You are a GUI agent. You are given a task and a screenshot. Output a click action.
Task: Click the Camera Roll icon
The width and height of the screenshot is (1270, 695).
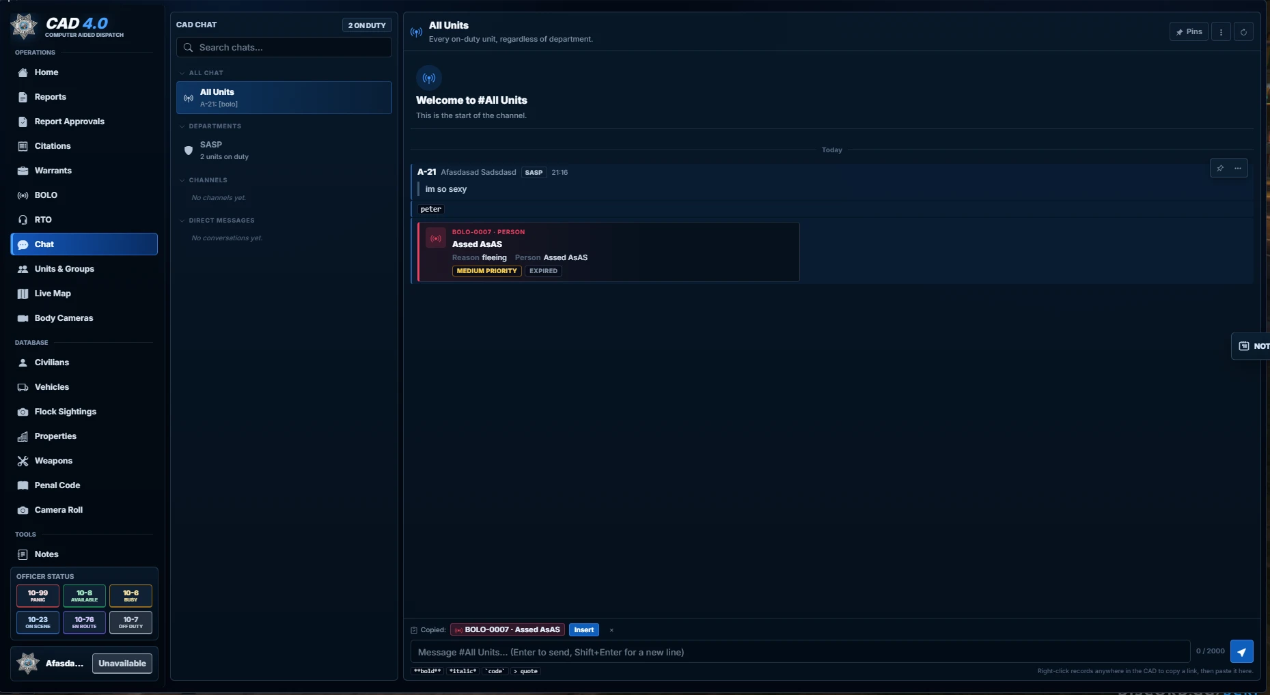pos(23,510)
